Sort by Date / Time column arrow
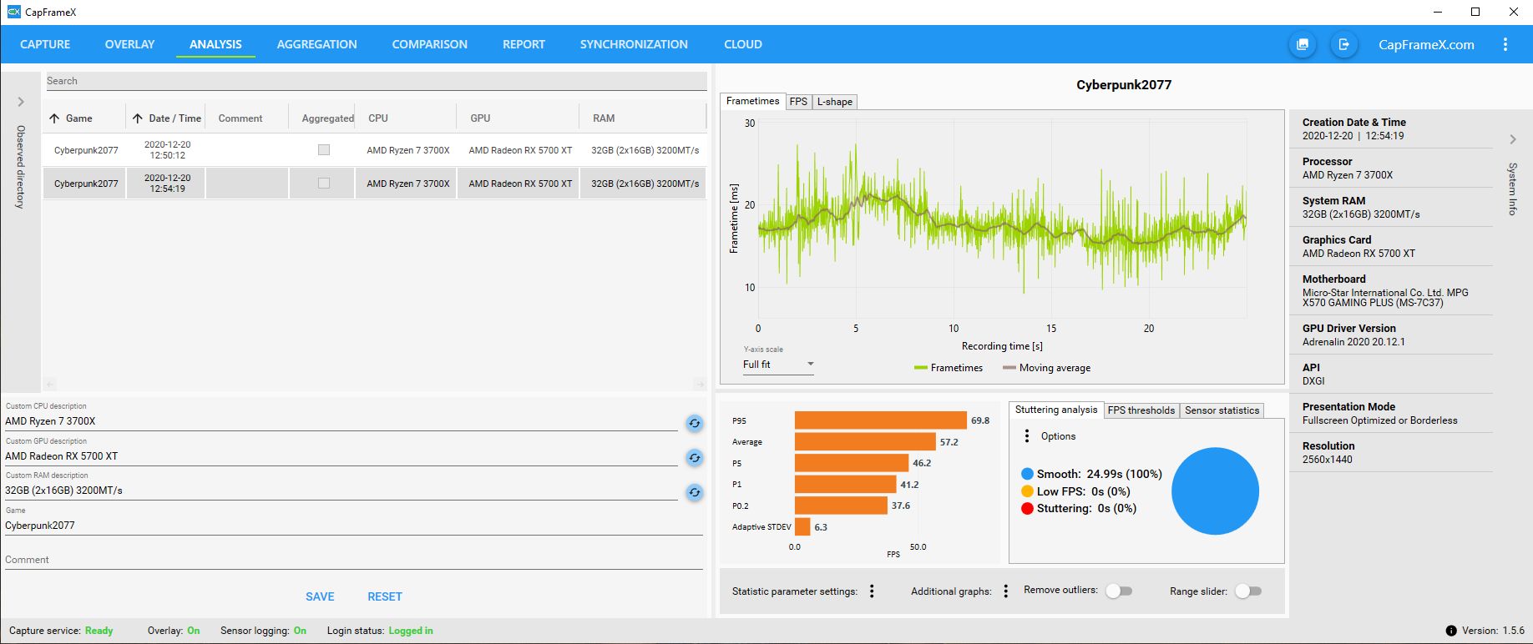The width and height of the screenshot is (1533, 644). (138, 118)
